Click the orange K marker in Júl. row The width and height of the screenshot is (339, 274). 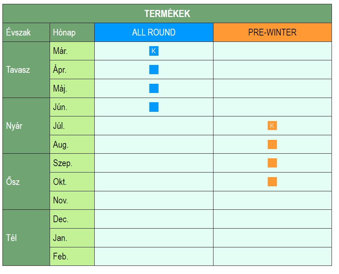(272, 126)
